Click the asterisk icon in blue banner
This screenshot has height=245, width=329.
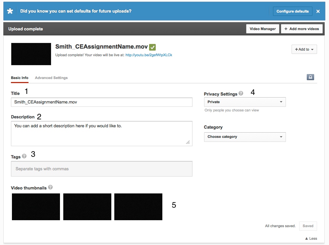(10, 11)
